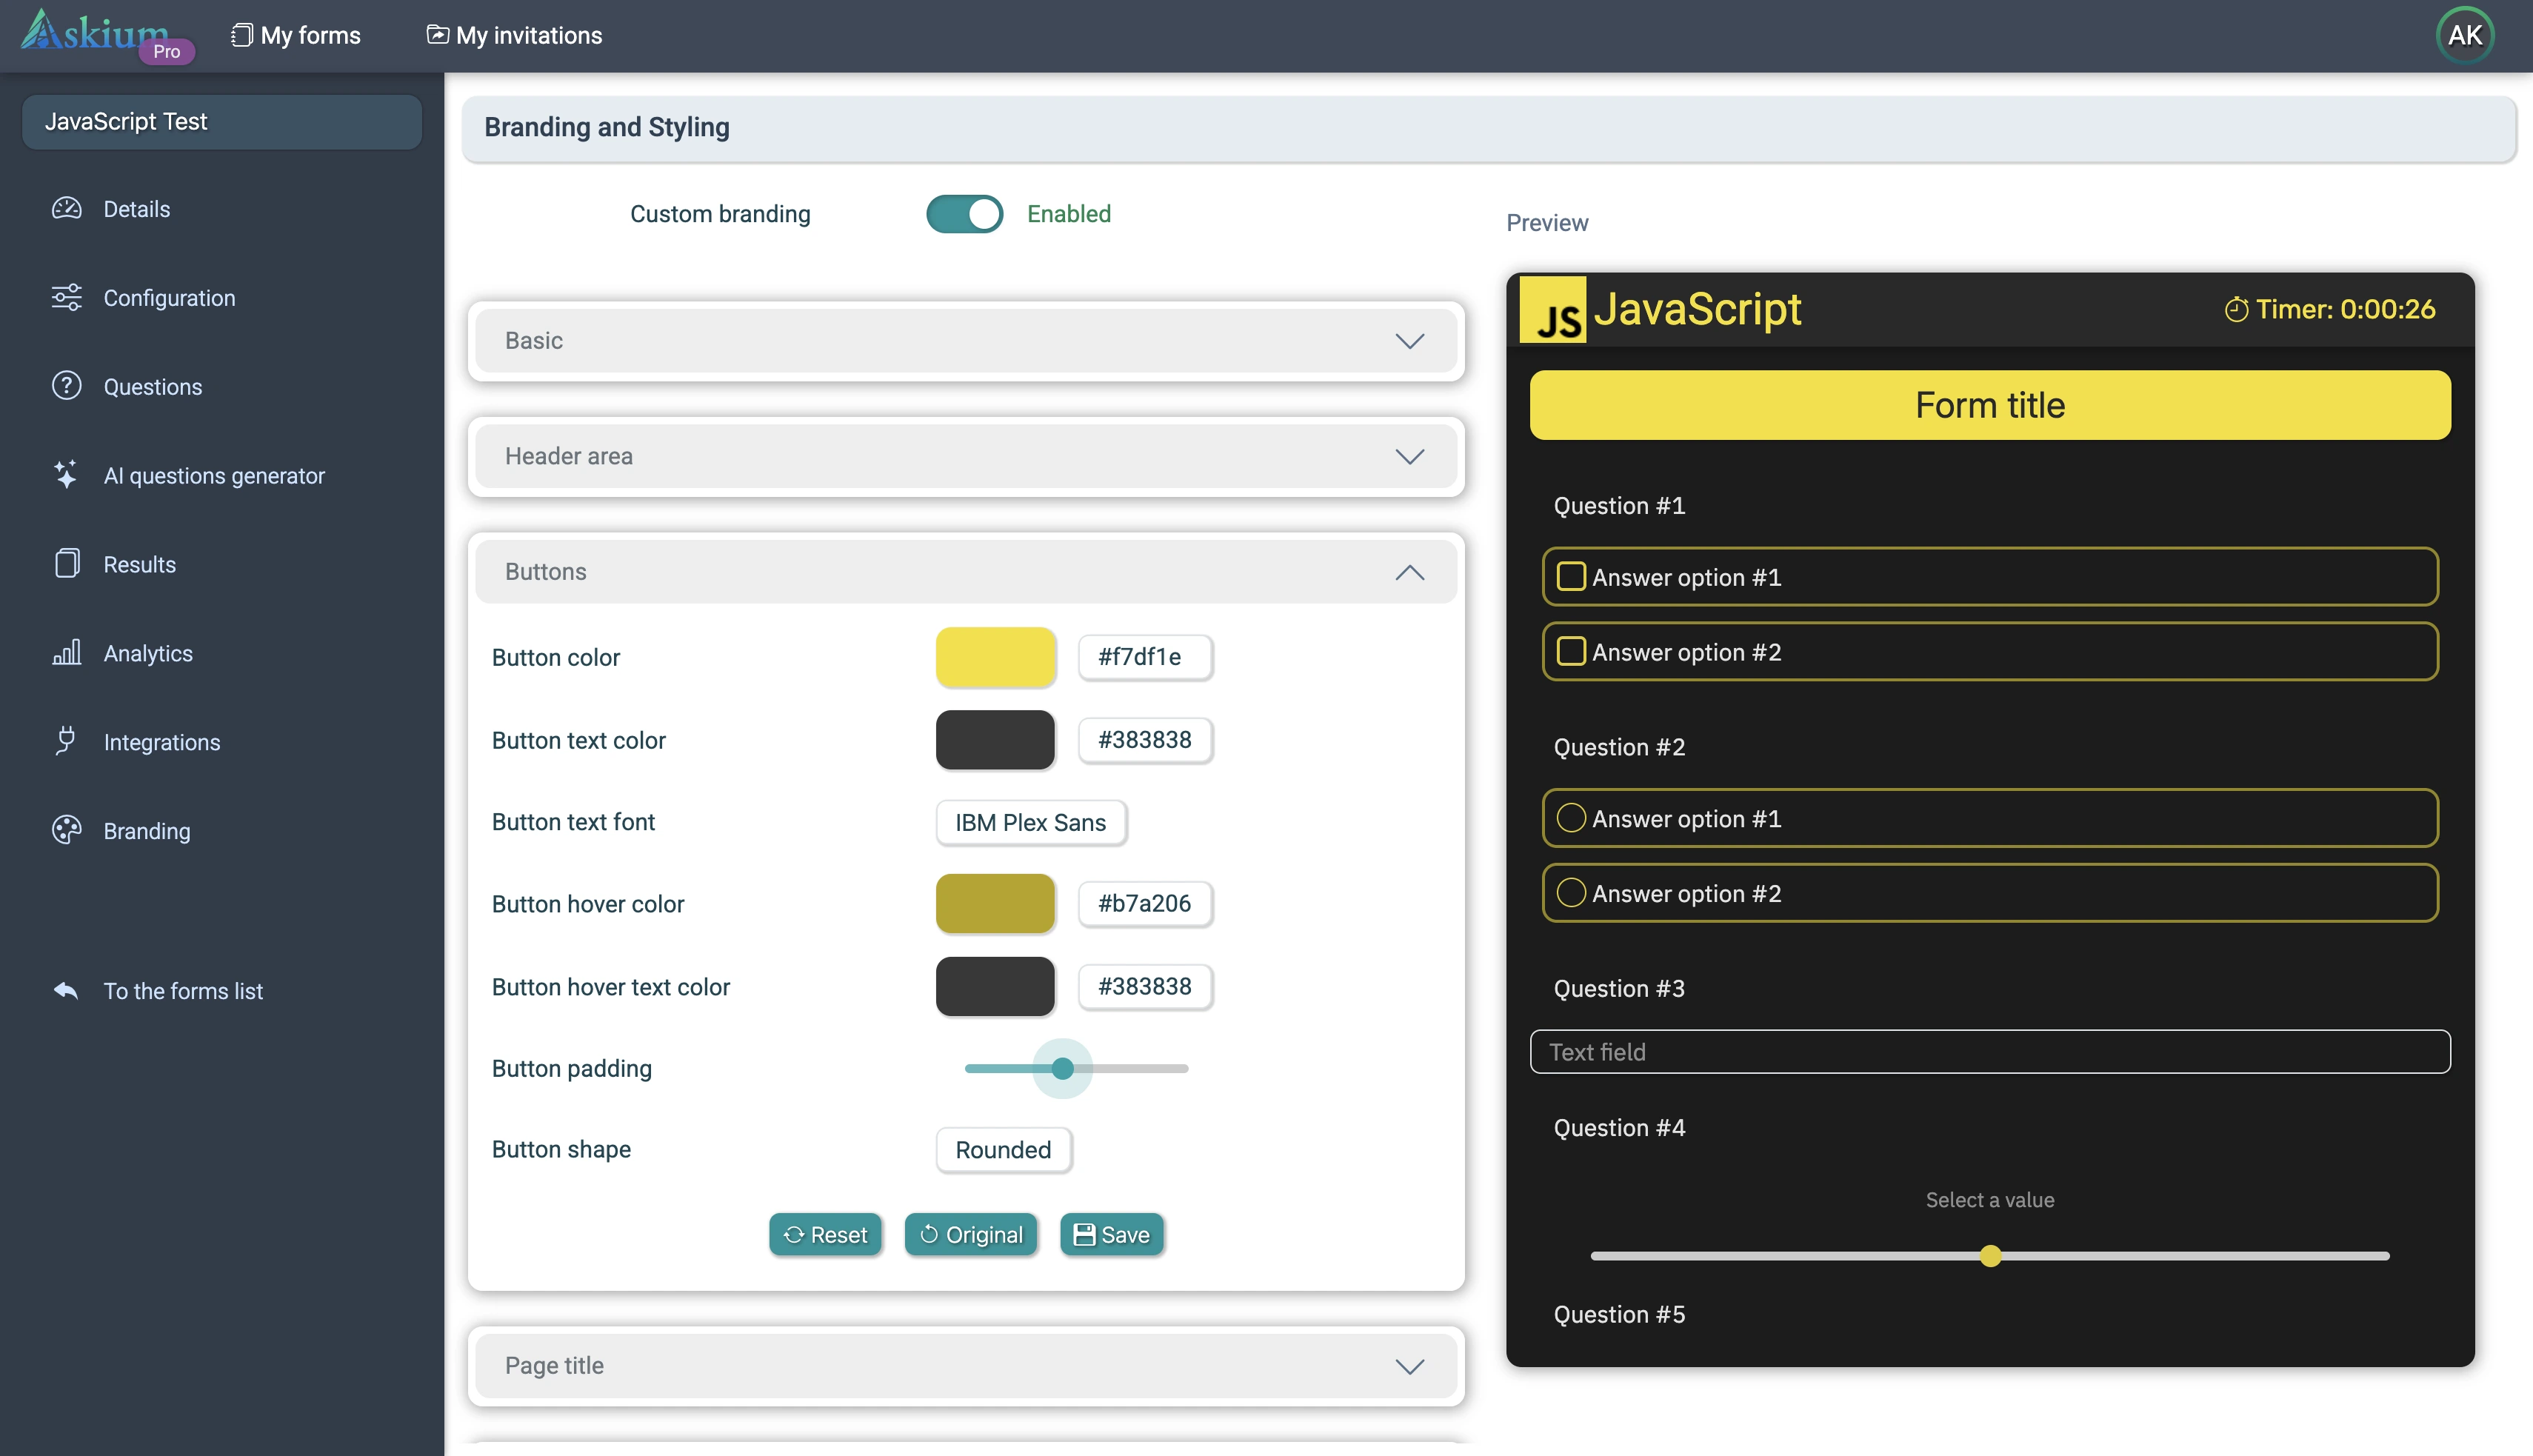
Task: Open the Button text font dropdown
Action: coord(1030,822)
